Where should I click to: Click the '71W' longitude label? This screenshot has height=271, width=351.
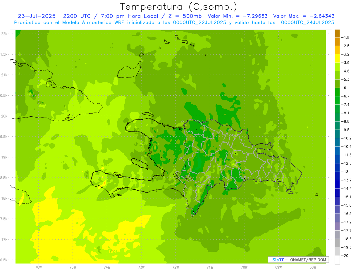click(x=210, y=267)
